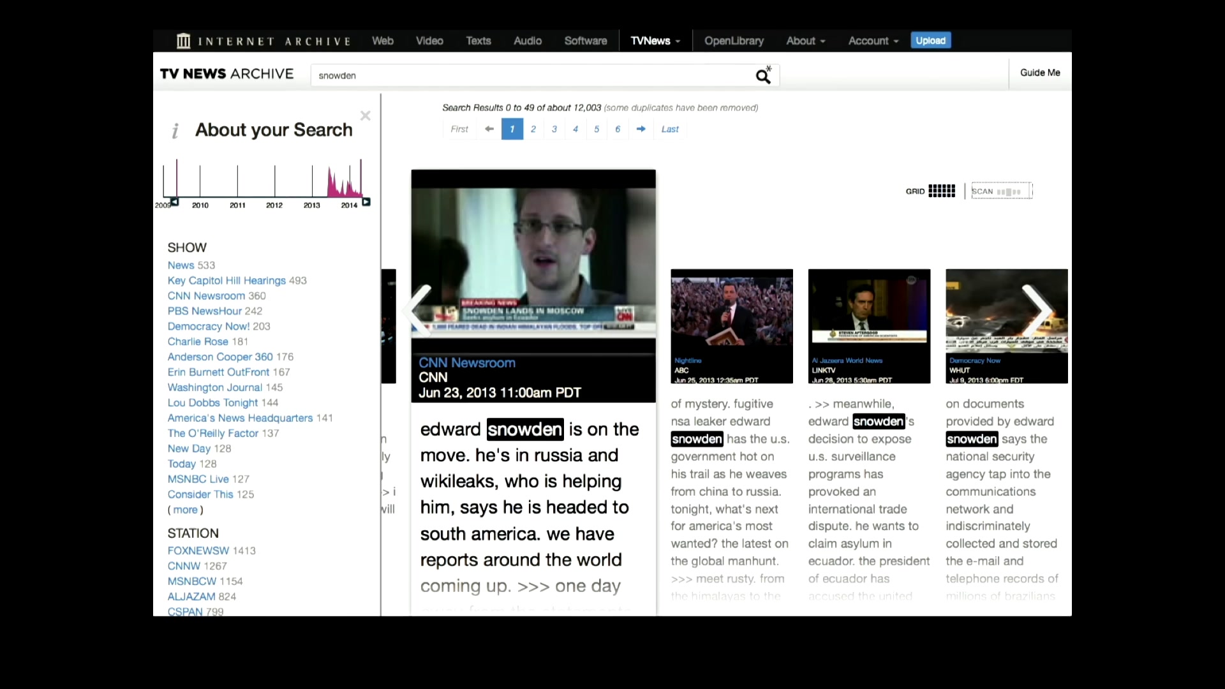The image size is (1225, 689).
Task: Open the TVNews dropdown menu
Action: 655,41
